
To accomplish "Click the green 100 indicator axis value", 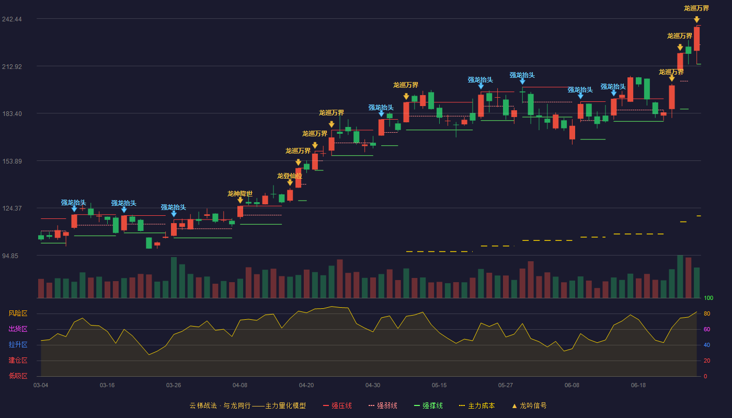I will tap(708, 298).
